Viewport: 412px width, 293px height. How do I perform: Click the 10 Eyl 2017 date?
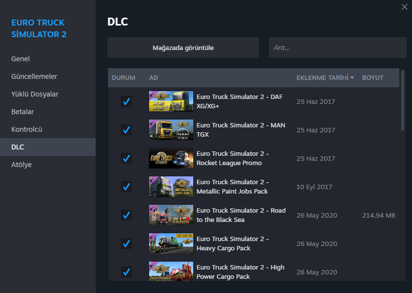point(314,187)
